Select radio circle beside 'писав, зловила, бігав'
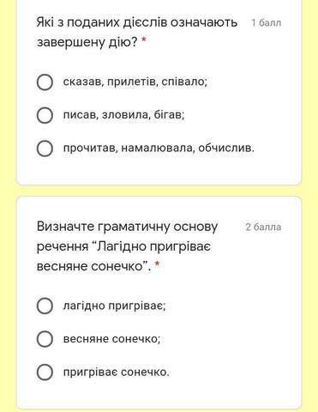This screenshot has width=318, height=412. [x=45, y=115]
